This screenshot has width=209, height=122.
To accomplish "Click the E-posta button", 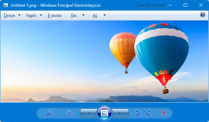I will (x=55, y=15).
